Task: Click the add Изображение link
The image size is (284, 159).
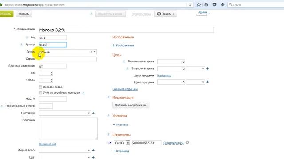Action: pos(123,45)
